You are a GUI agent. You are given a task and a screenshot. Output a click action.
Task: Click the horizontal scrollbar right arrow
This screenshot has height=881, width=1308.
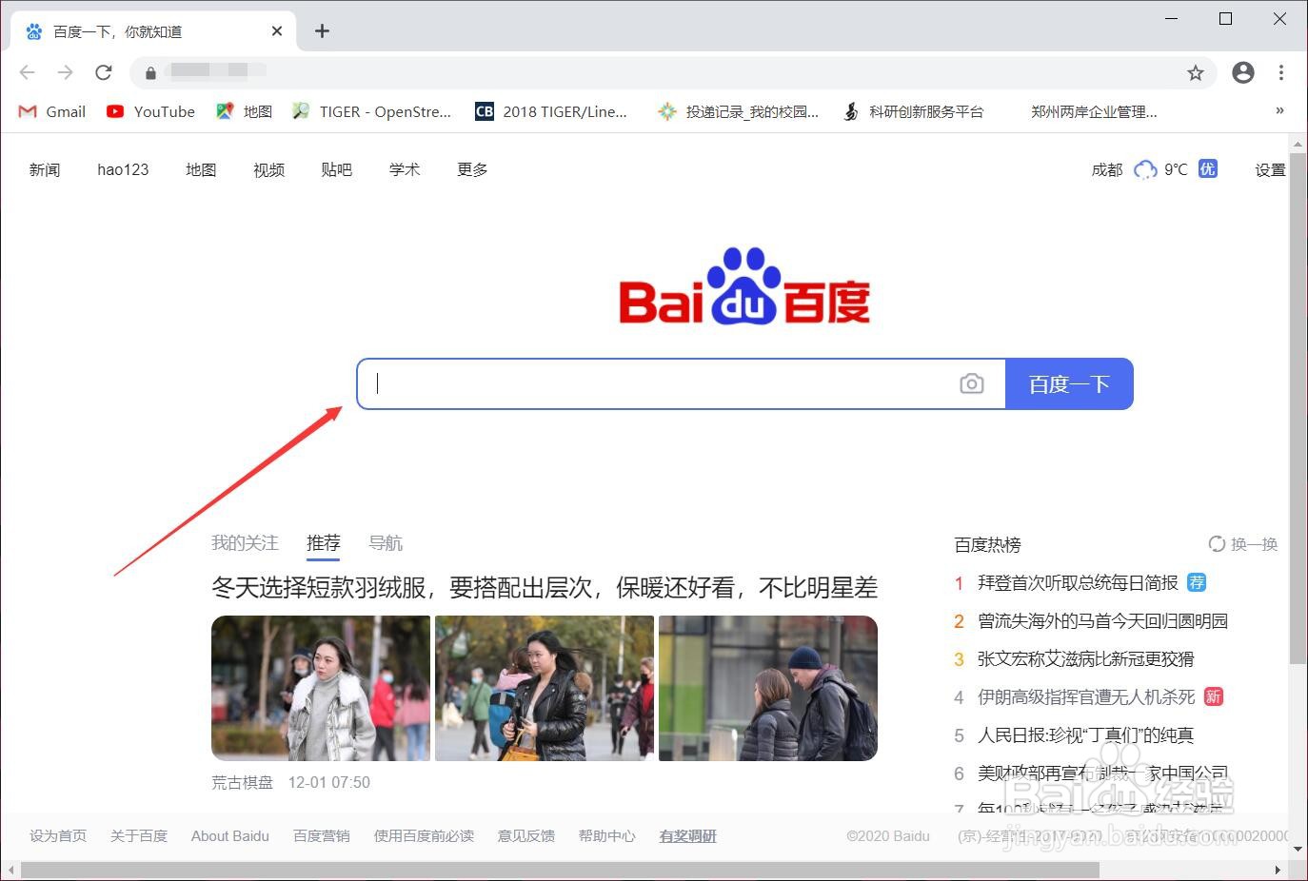(1278, 871)
